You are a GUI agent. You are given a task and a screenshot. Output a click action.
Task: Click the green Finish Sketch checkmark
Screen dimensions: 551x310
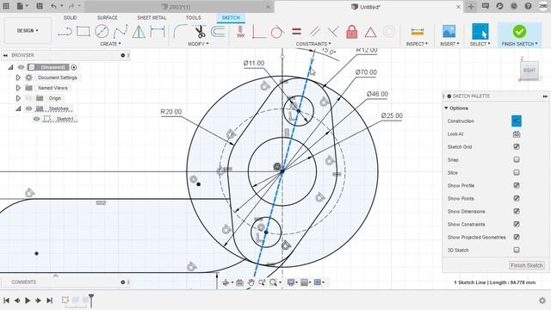(519, 32)
